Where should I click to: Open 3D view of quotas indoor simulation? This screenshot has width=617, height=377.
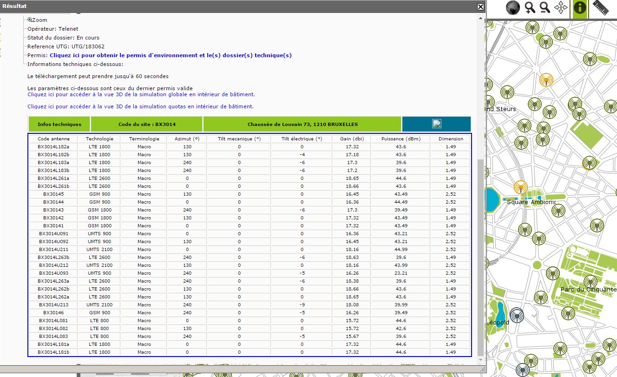pos(140,106)
